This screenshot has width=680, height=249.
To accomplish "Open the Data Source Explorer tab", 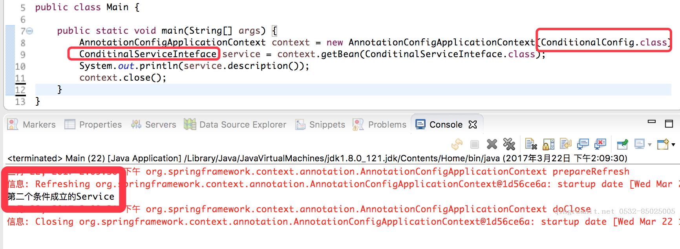I will [x=235, y=125].
